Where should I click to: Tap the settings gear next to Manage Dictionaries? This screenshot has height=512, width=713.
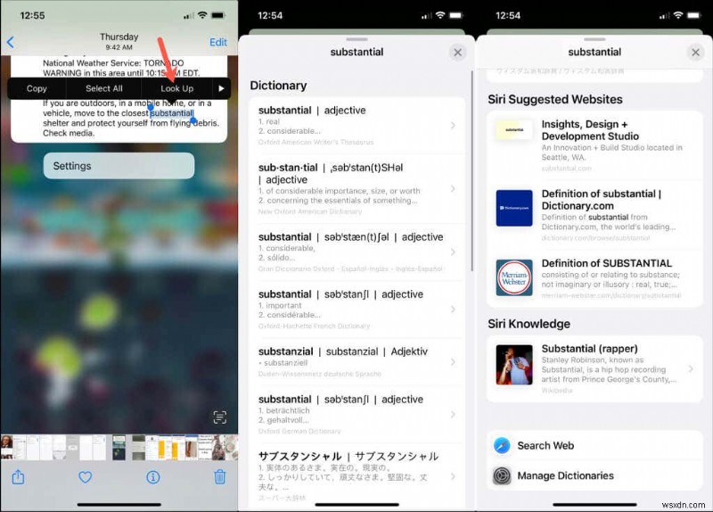click(502, 475)
